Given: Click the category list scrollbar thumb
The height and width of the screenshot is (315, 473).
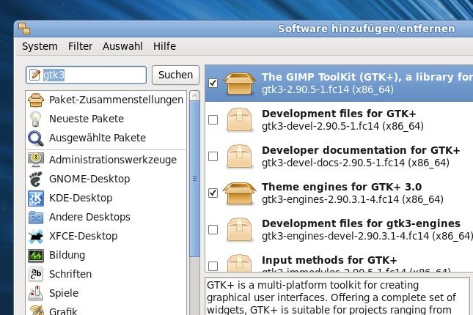Looking at the screenshot, I should click(x=194, y=179).
